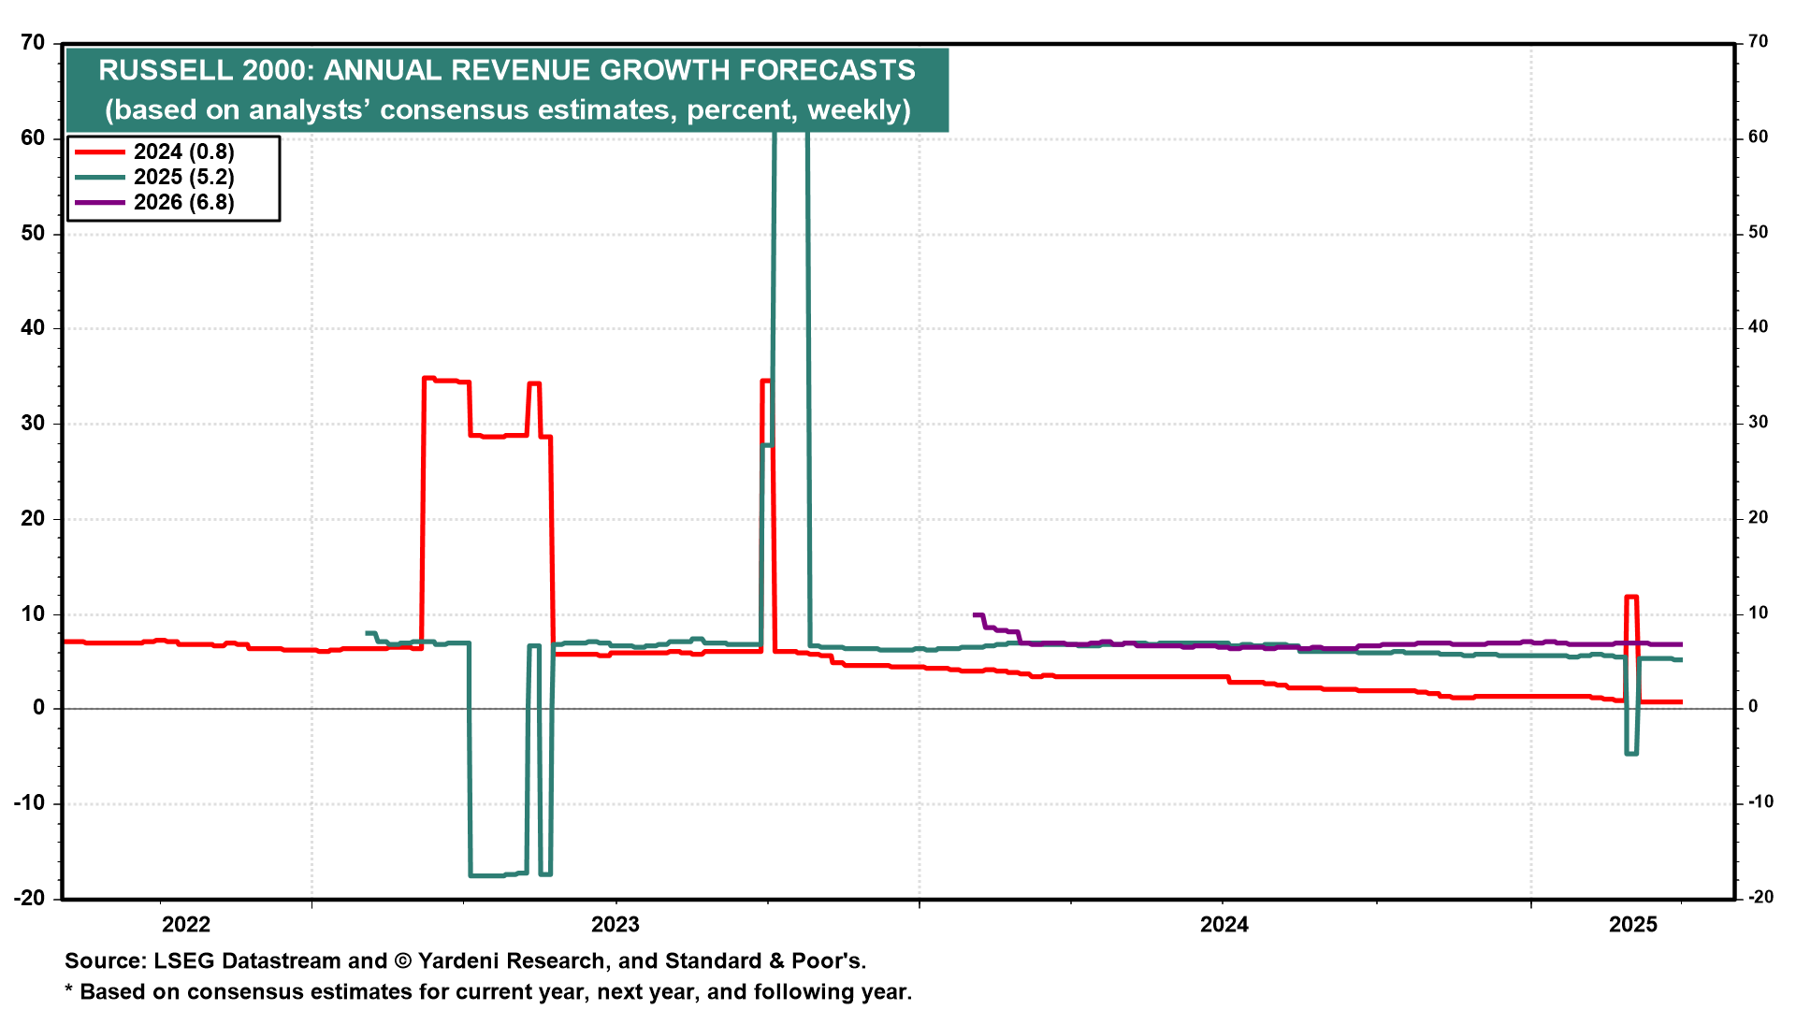This screenshot has height=1010, width=1796.
Task: Click the 2024 x-axis year label
Action: pos(1224,925)
